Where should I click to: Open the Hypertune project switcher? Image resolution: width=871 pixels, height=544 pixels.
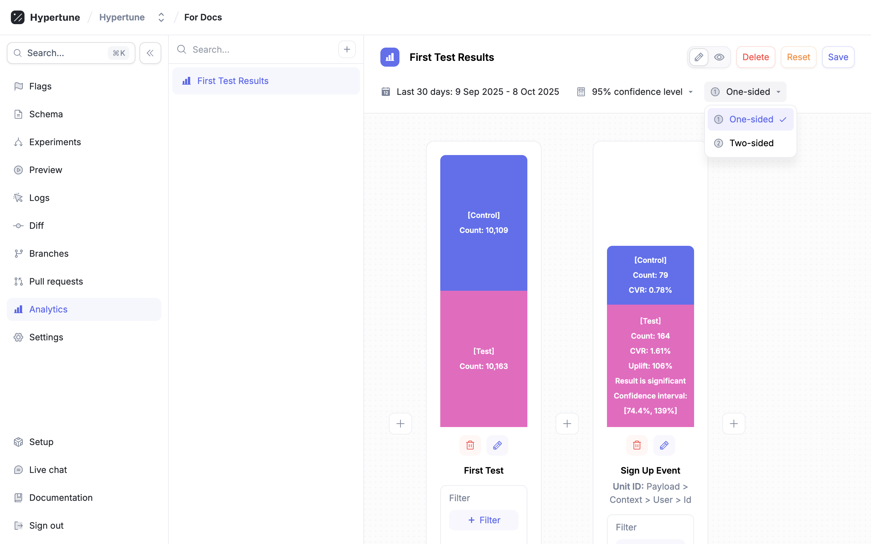161,17
